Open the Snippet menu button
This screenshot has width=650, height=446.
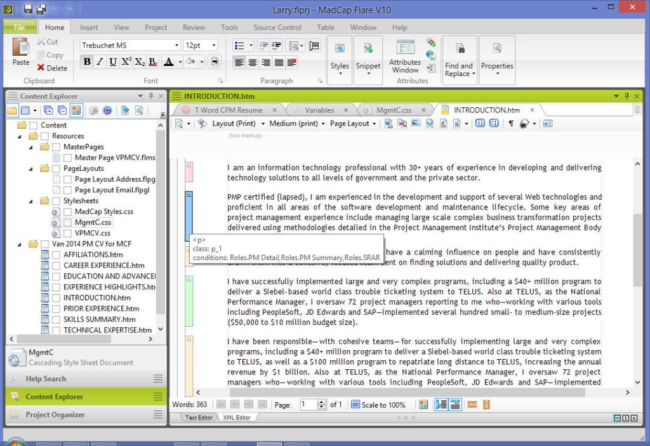(368, 60)
